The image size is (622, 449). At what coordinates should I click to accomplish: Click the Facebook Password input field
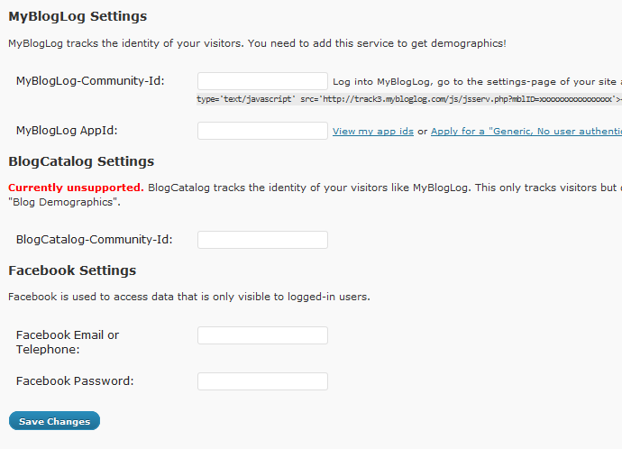(262, 381)
